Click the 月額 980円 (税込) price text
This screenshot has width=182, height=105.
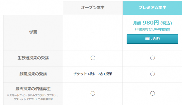pyautogui.click(x=152, y=23)
